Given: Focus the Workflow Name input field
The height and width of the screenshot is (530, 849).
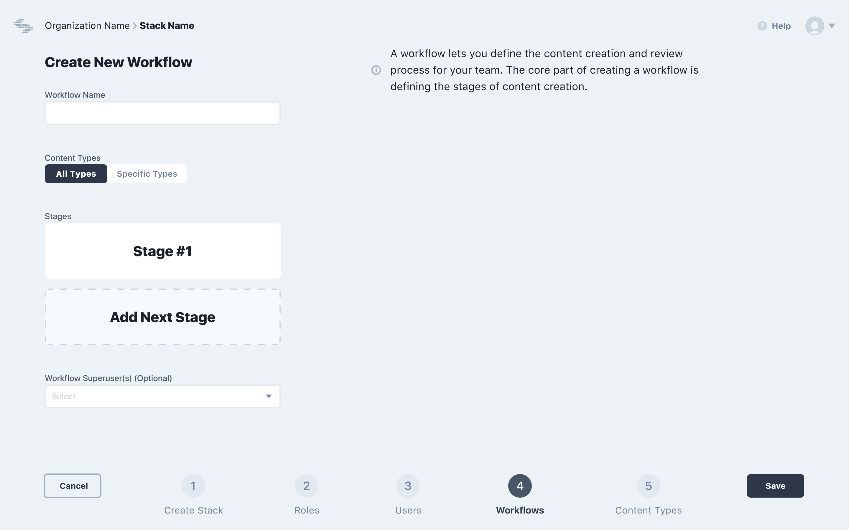Looking at the screenshot, I should pos(162,113).
